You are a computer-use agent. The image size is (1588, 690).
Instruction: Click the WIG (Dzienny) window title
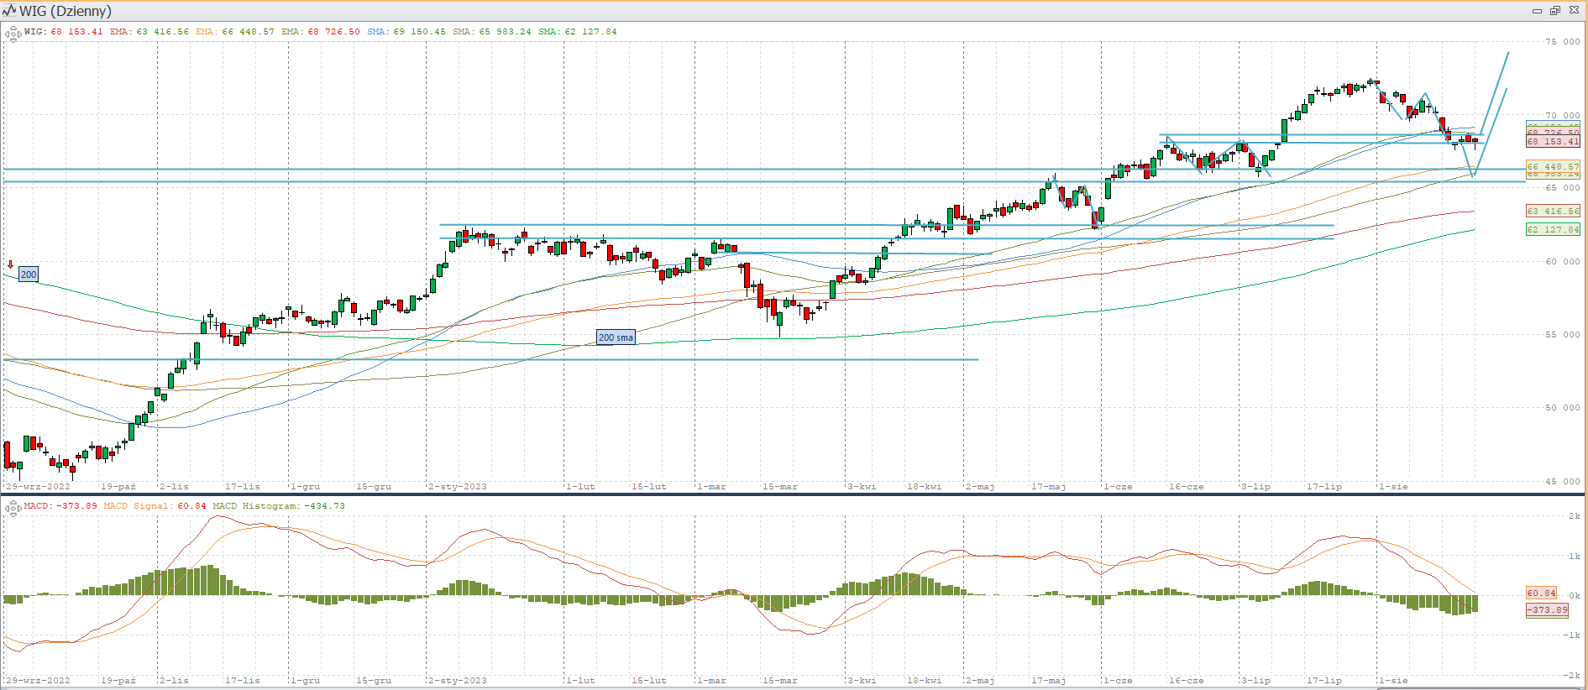coord(66,11)
